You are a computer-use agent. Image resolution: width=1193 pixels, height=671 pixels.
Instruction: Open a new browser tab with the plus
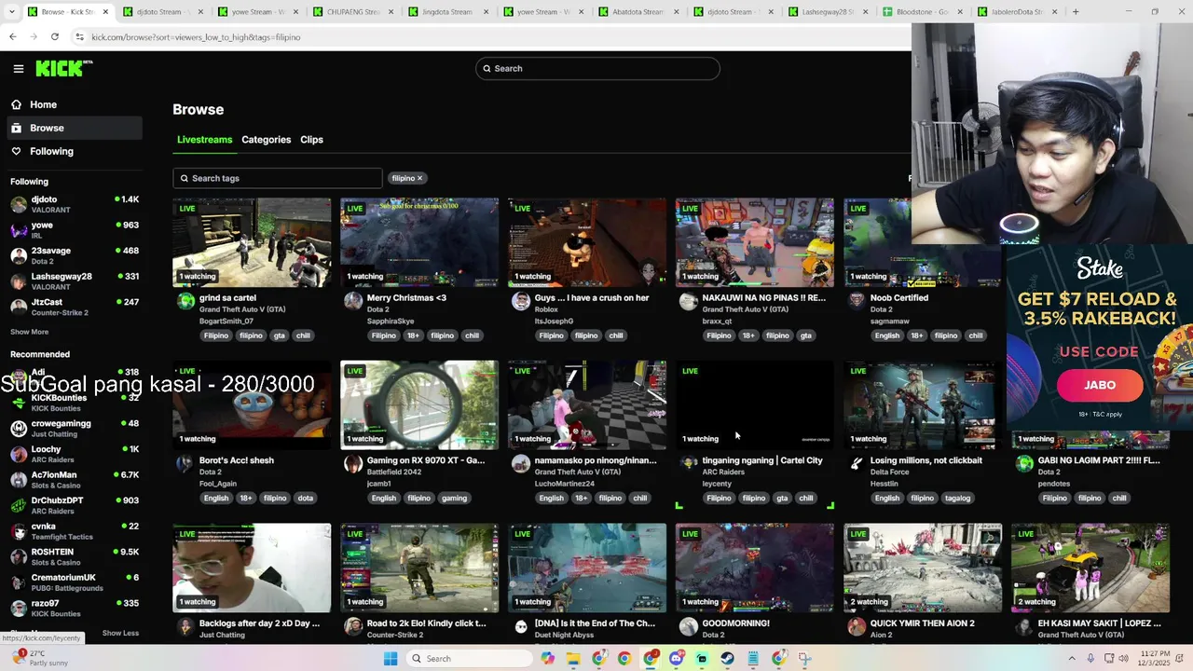click(1076, 12)
